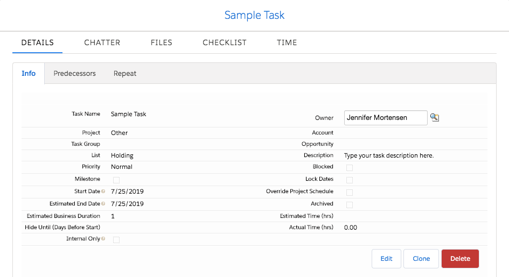Toggle the Internal Only checkbox
Viewport: 509px width, 277px height.
(116, 240)
